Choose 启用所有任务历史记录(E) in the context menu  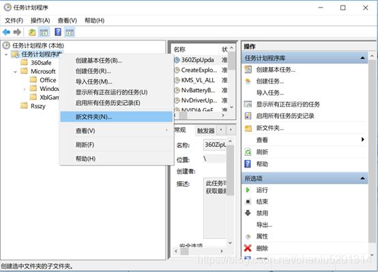[116, 103]
